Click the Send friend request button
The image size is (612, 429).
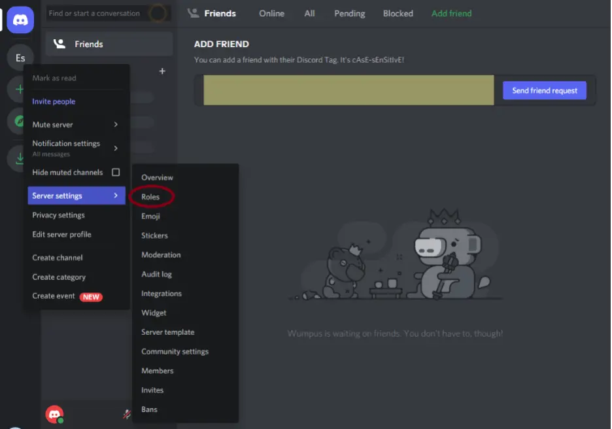tap(545, 90)
